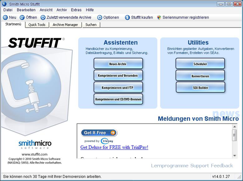Click the news panel scrollbar thumb
Image resolution: width=243 pixels, height=181 pixels.
[235, 135]
